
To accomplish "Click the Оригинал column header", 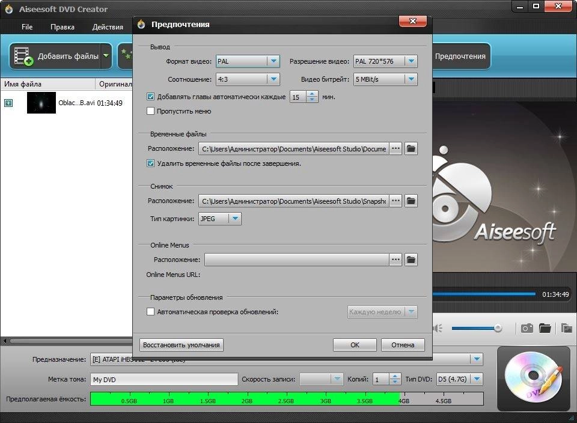I will [114, 84].
